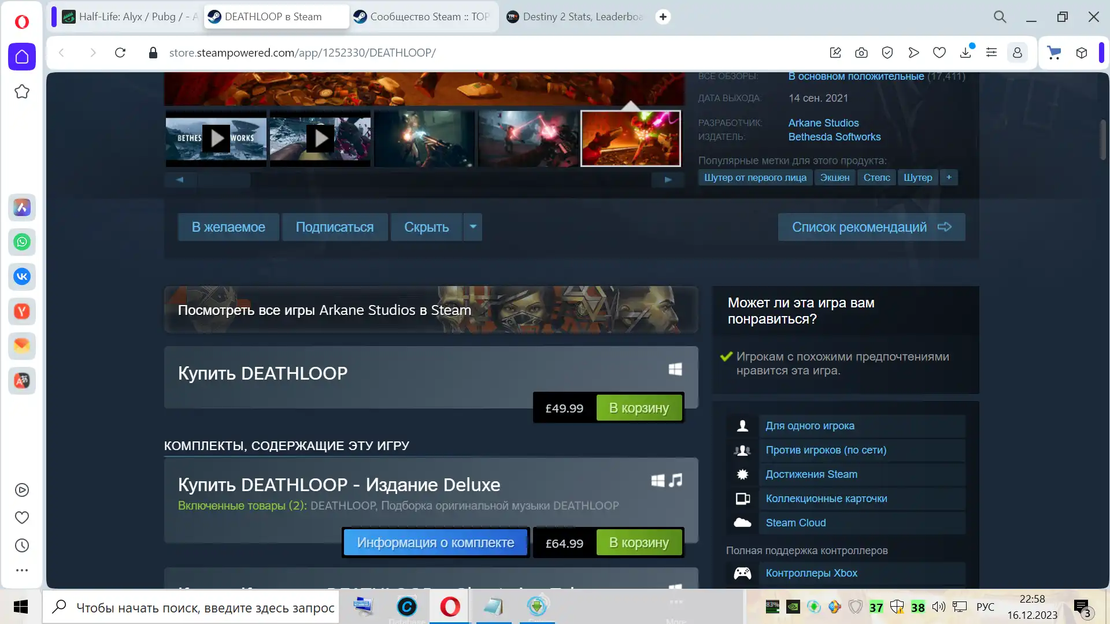
Task: Open sidebar three-dots settings
Action: (22, 570)
